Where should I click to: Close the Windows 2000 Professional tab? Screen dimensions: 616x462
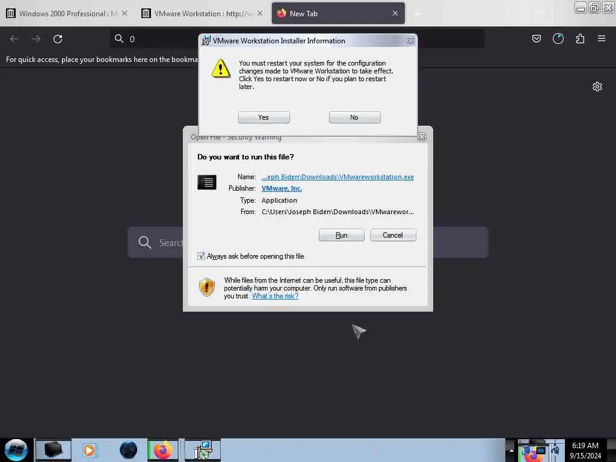pyautogui.click(x=125, y=13)
